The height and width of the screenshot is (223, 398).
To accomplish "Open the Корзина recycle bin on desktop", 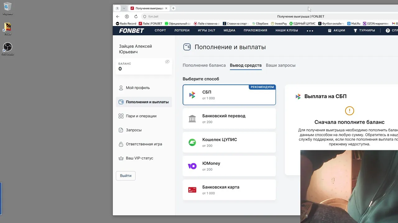I will [x=7, y=8].
